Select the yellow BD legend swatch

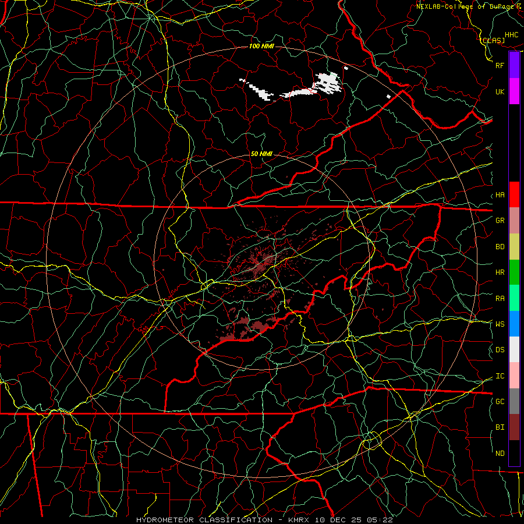(514, 246)
